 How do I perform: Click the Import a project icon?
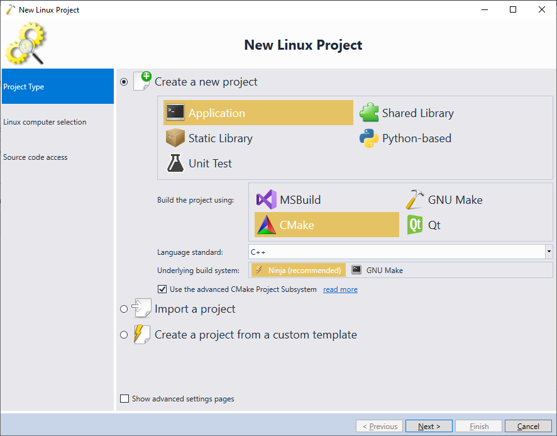pos(141,308)
